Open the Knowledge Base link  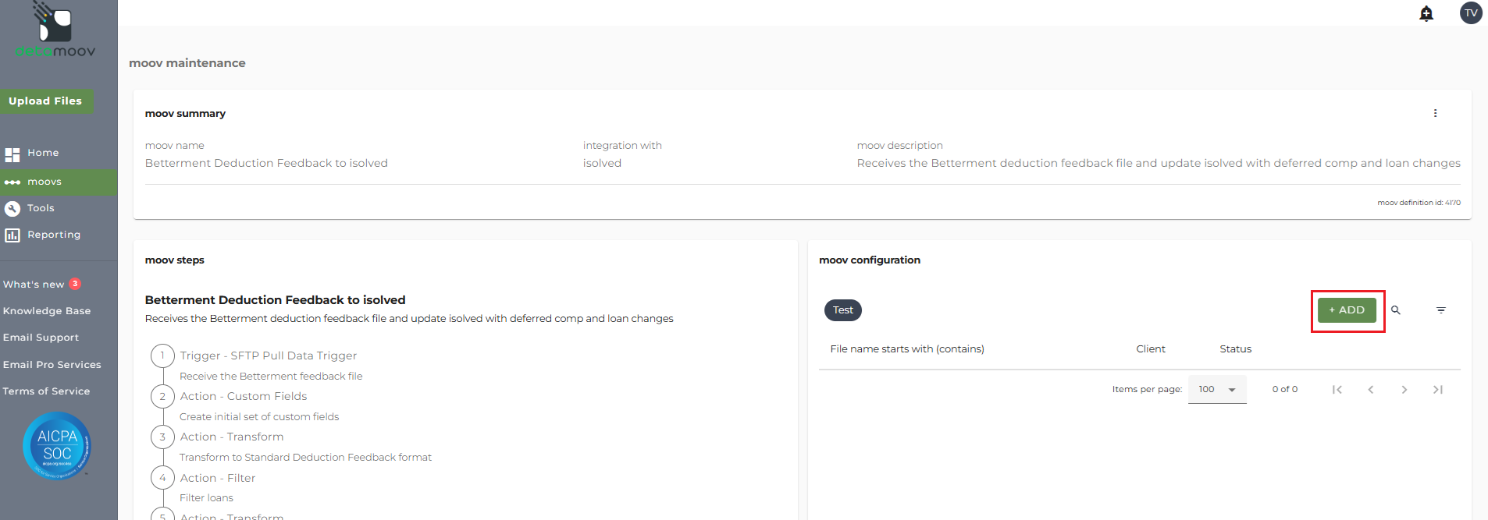click(47, 311)
